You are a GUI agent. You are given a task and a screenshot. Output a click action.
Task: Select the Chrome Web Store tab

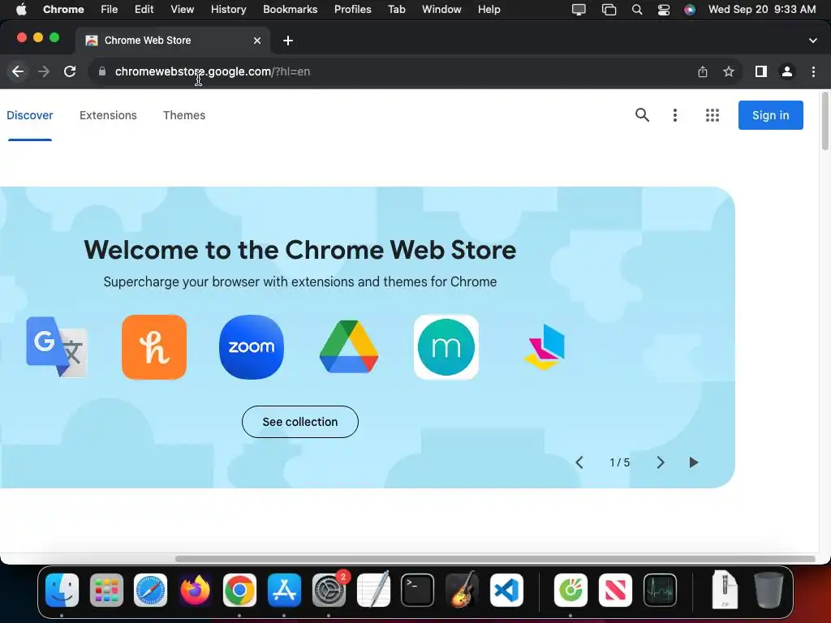(173, 41)
